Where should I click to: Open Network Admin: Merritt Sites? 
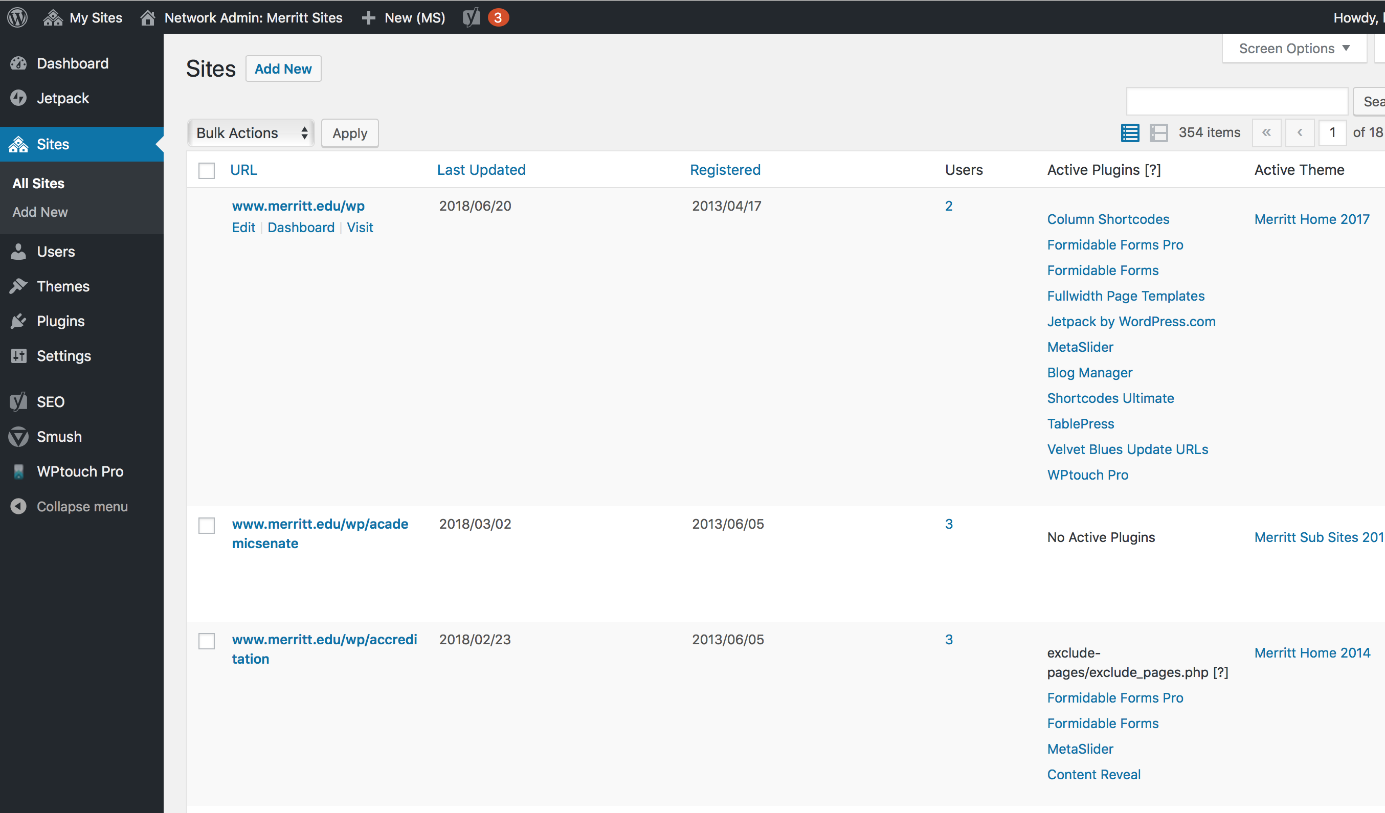(x=241, y=17)
